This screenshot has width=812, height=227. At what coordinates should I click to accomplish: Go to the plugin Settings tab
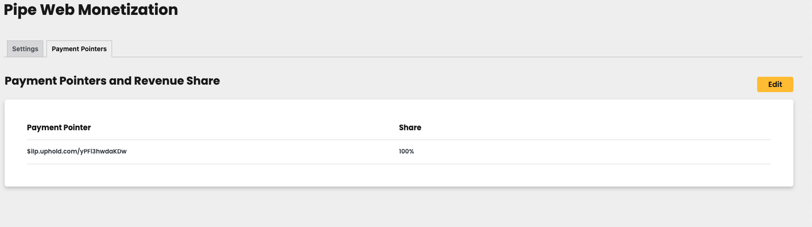25,49
